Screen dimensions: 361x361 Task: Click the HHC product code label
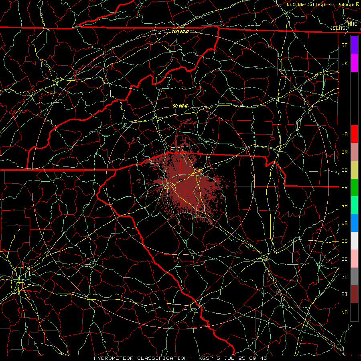click(353, 24)
